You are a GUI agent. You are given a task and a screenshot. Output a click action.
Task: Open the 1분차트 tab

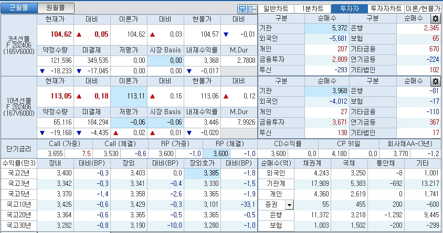click(312, 8)
